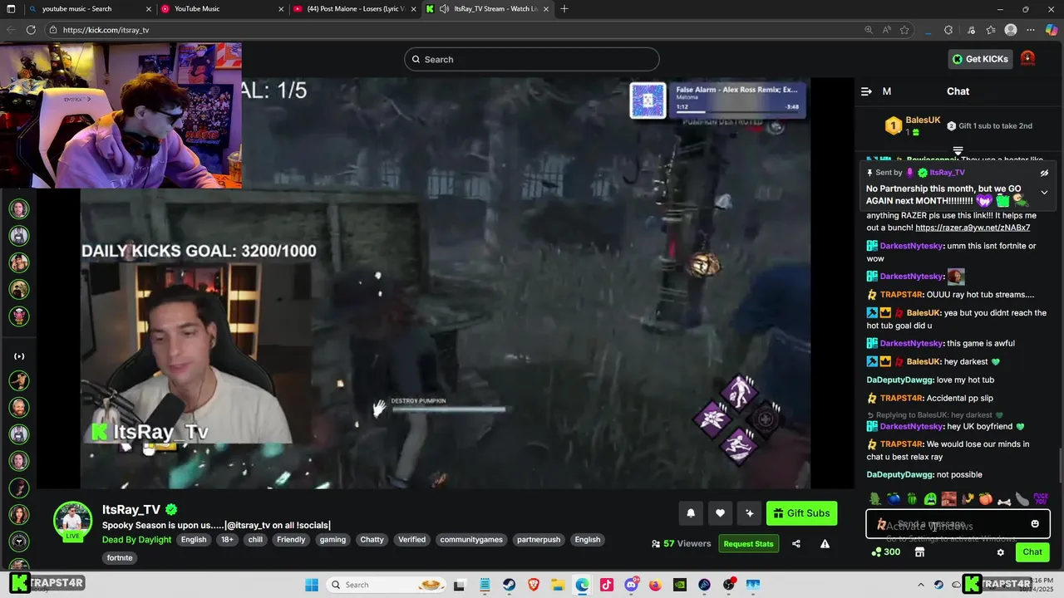This screenshot has height=598, width=1064.
Task: Expand the gift leaderboard handle below BalesUK
Action: coord(958,151)
